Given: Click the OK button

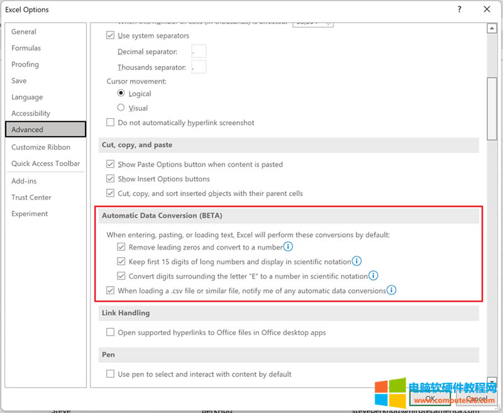Looking at the screenshot, I should [x=431, y=399].
